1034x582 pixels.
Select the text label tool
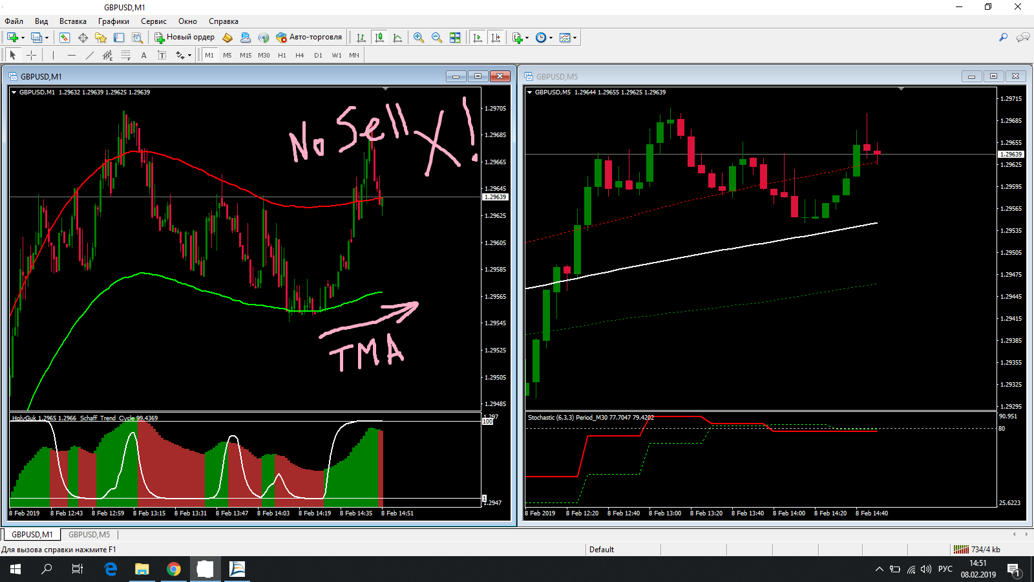click(x=162, y=55)
